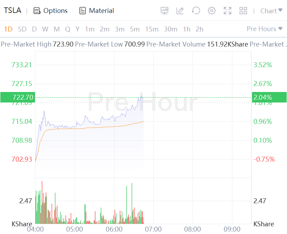Select the 15m interval
The height and width of the screenshot is (234, 287).
pyautogui.click(x=152, y=29)
